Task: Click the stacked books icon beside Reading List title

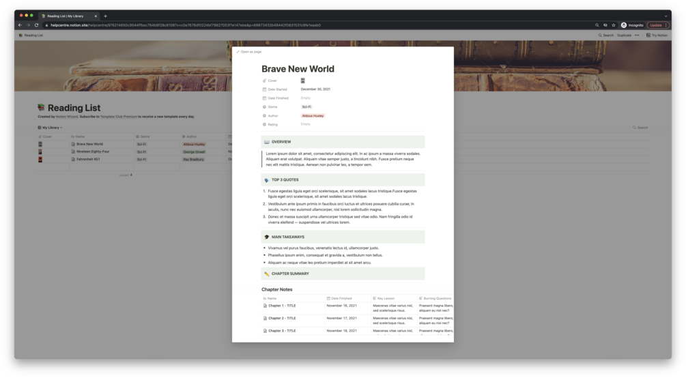Action: coord(41,107)
